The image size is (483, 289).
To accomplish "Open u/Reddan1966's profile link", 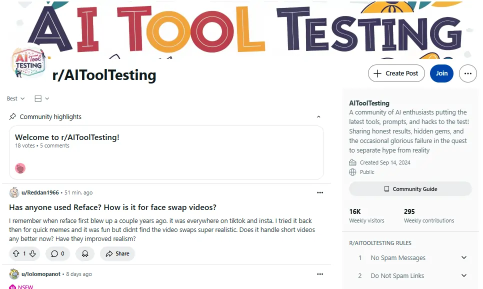I will coord(40,192).
